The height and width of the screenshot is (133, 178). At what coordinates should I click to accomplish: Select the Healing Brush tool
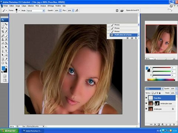3,36
